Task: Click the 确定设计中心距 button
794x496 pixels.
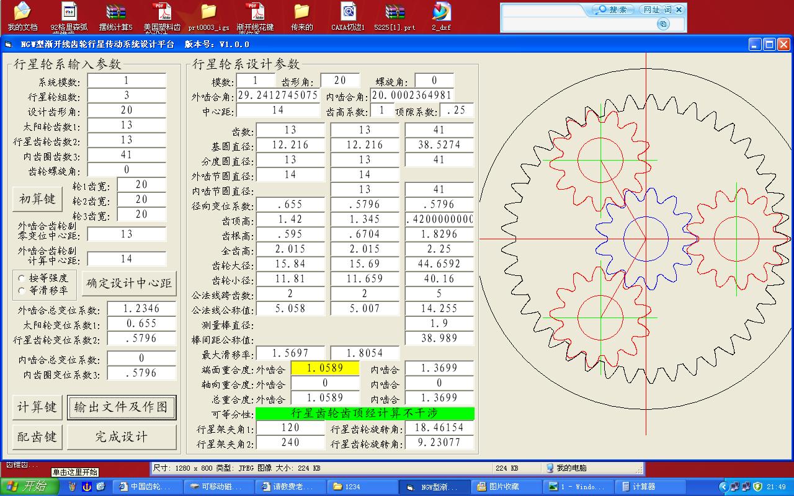Action: coord(130,283)
